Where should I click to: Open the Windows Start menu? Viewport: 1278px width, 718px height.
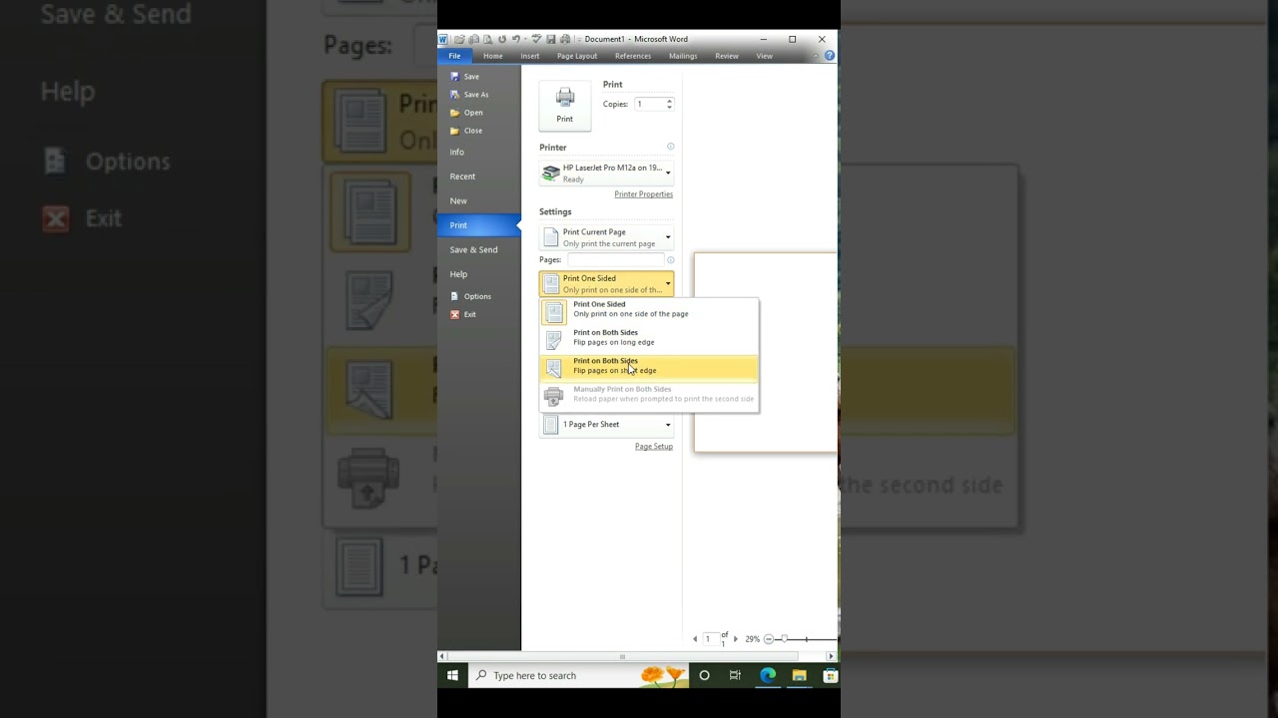pos(452,675)
